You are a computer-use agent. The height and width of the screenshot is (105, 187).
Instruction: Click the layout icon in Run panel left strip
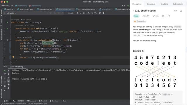click(x=5, y=86)
